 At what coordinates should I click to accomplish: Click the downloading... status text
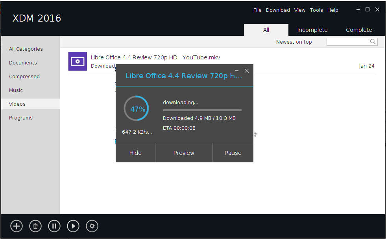[181, 102]
